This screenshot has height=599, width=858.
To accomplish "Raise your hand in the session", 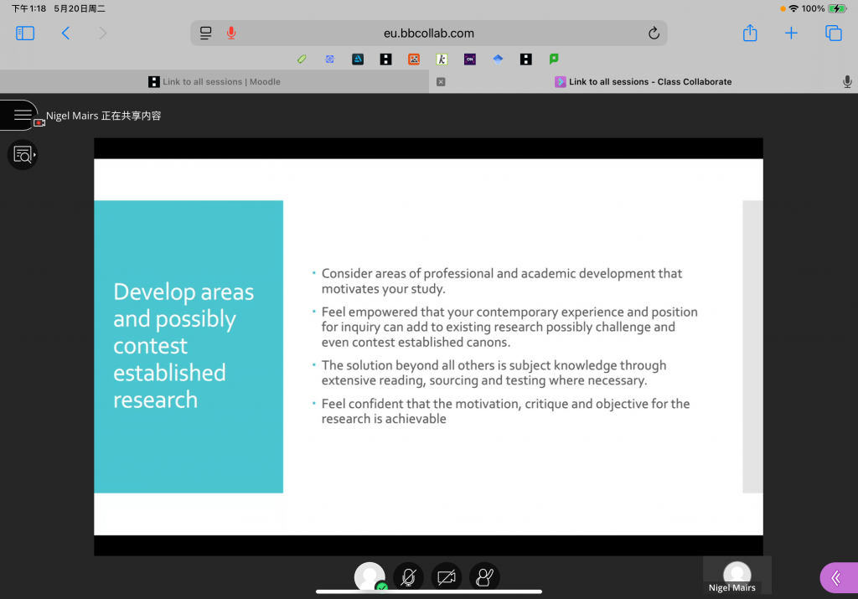I will [x=485, y=576].
